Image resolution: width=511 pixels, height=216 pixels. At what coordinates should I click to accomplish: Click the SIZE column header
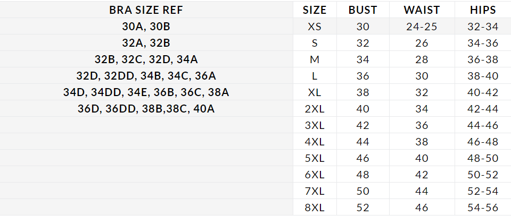[x=315, y=10]
